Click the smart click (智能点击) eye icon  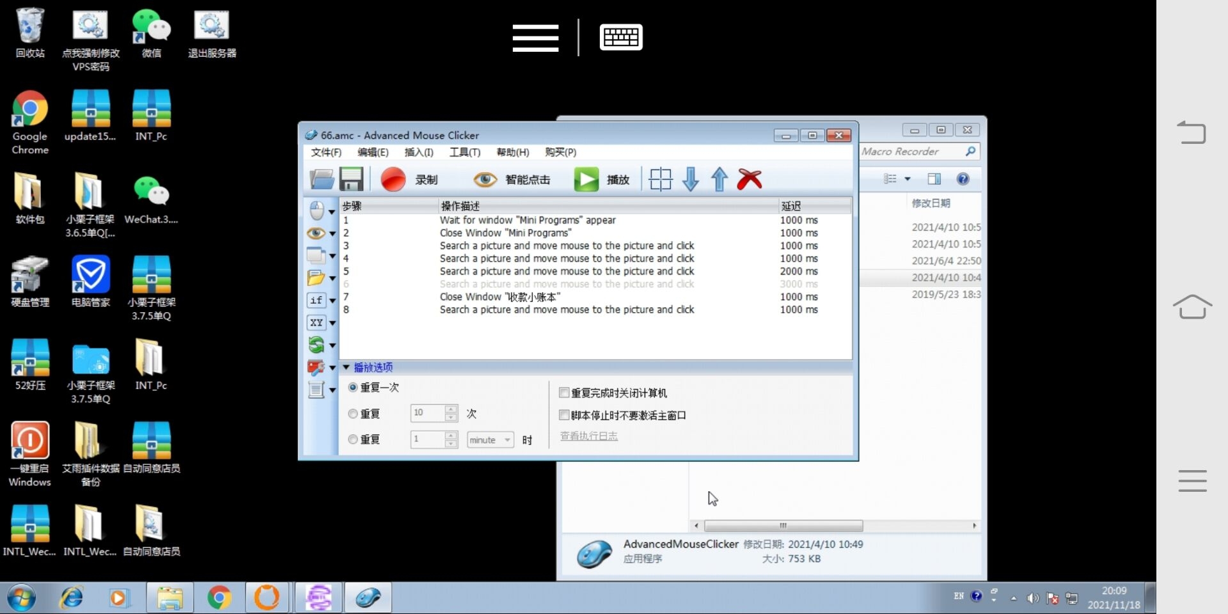point(485,180)
